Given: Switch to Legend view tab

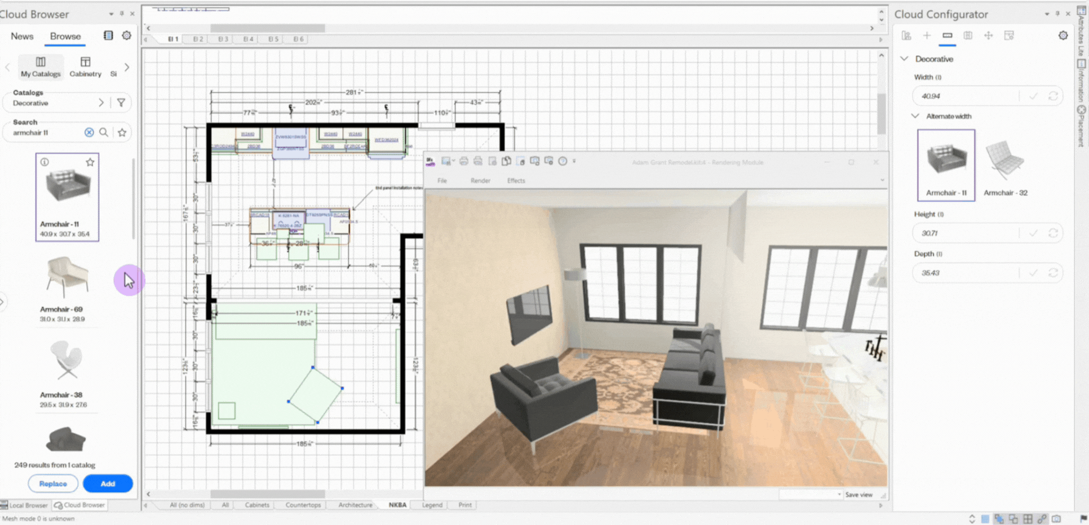Looking at the screenshot, I should 432,505.
